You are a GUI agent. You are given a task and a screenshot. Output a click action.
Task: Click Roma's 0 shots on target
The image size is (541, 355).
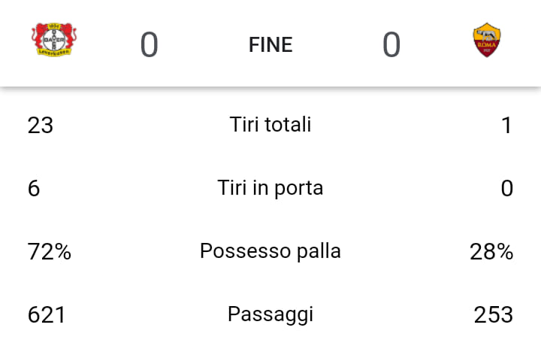[507, 188]
